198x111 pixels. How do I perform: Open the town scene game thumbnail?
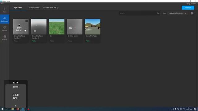[x=93, y=27]
